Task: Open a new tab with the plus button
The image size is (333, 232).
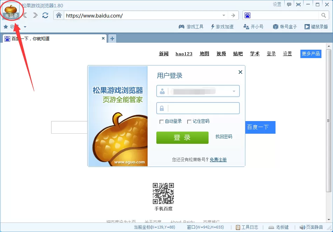Action: pos(113,38)
